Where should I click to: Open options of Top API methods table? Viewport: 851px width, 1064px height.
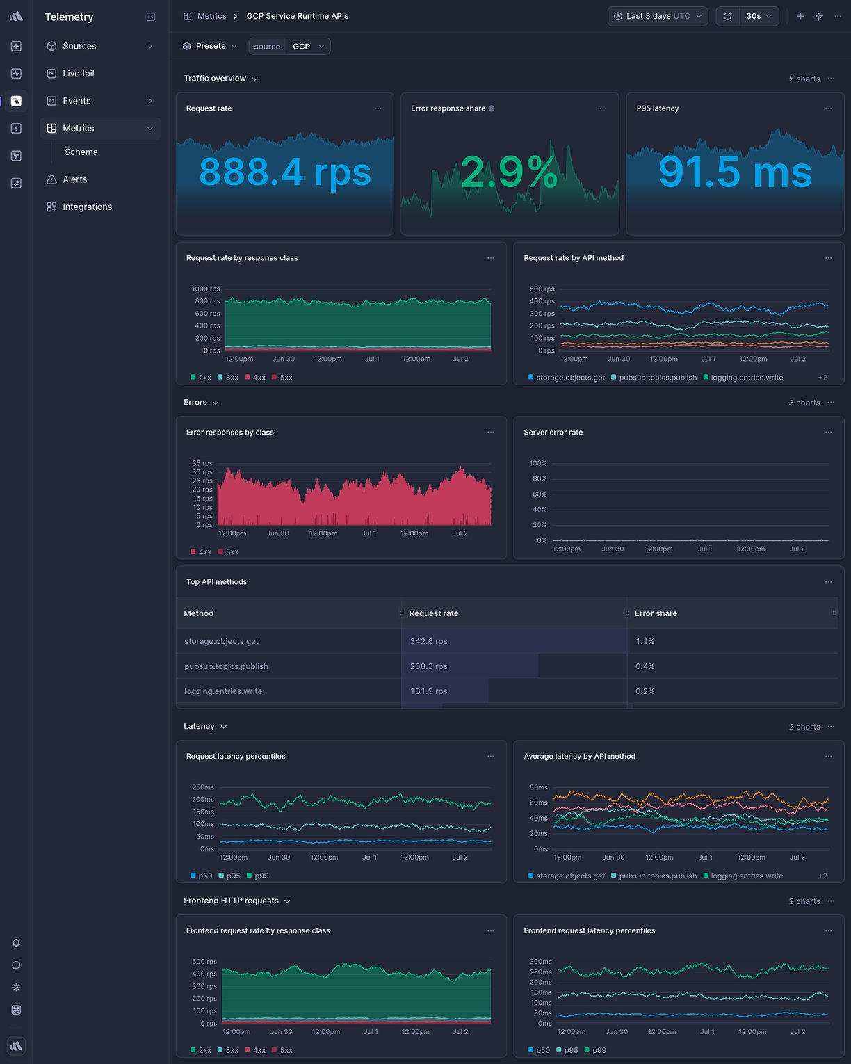[829, 582]
